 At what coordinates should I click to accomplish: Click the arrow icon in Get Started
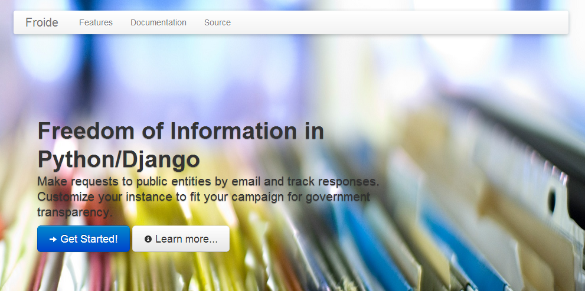tap(53, 239)
